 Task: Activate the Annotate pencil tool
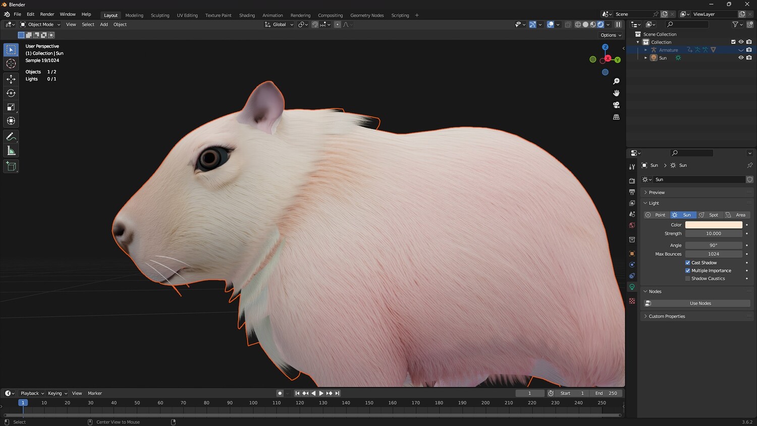11,137
